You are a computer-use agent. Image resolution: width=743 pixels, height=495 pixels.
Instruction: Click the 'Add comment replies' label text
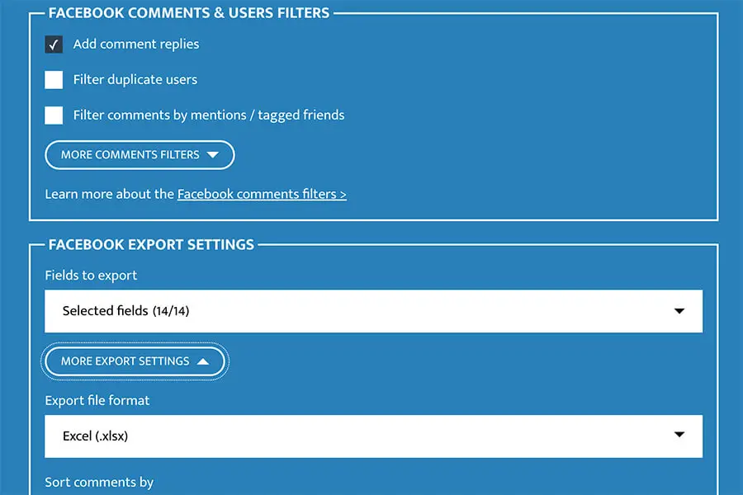pos(136,44)
